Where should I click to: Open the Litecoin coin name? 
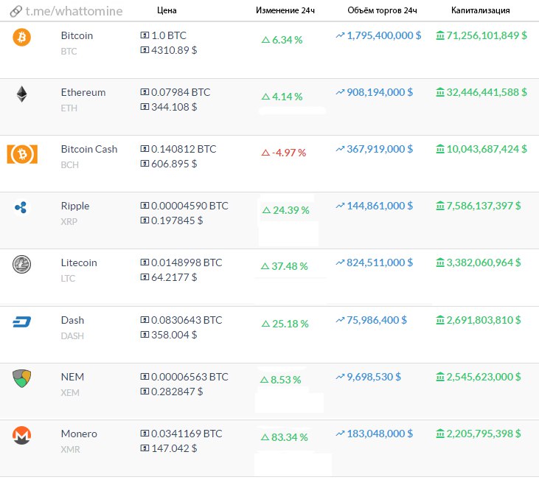coord(79,262)
